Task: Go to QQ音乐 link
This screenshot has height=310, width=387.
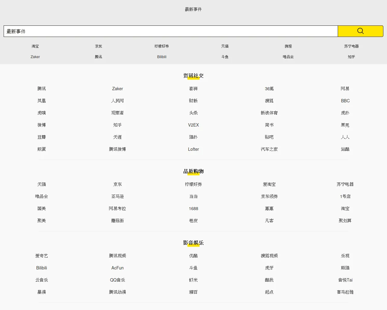Action: click(x=118, y=280)
